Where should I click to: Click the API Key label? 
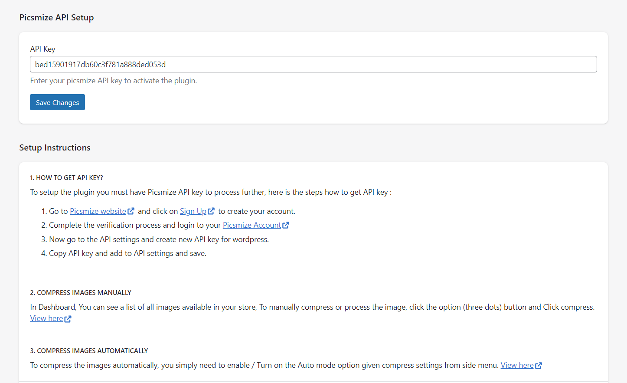(x=42, y=49)
